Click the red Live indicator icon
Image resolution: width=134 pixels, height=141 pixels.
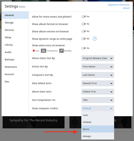(x=34, y=51)
